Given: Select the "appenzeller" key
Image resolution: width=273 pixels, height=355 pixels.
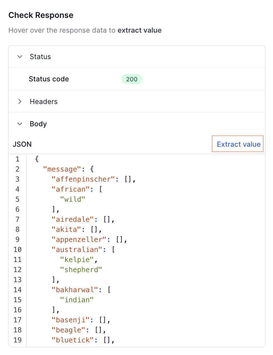Looking at the screenshot, I should (x=79, y=239).
